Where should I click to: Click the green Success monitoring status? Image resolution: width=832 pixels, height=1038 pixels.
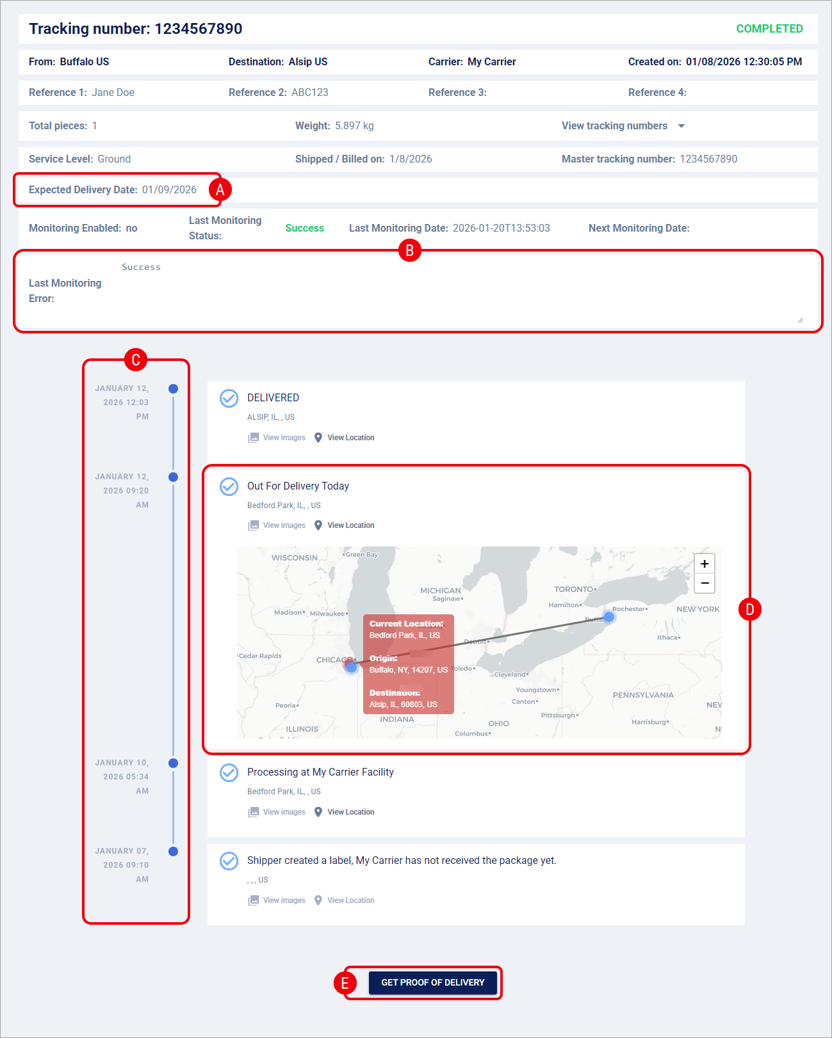point(305,228)
